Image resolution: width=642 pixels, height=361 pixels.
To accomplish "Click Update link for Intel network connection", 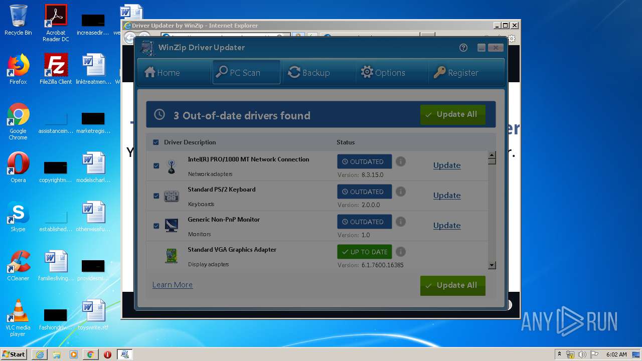I will click(x=447, y=165).
